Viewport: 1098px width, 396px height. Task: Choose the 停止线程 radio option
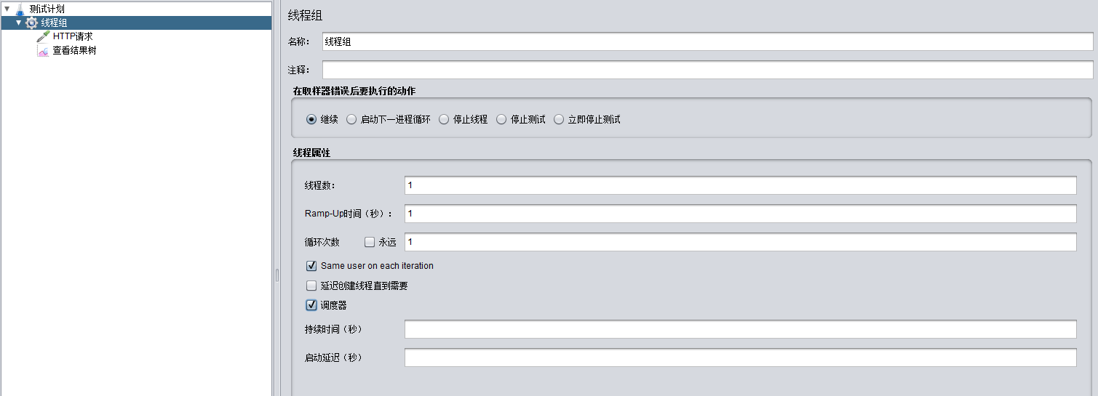pyautogui.click(x=444, y=120)
